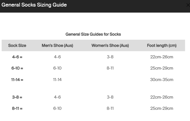Select the Men's Shoe (Aus) column header
This screenshot has height=121, width=190.
click(57, 45)
